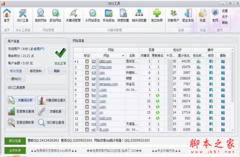Viewport: 240px width, 157px height.
Task: Click the 累计优化 column header
Action: [x=184, y=56]
